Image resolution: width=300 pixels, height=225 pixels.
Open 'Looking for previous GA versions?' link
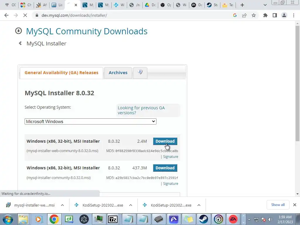tap(141, 110)
